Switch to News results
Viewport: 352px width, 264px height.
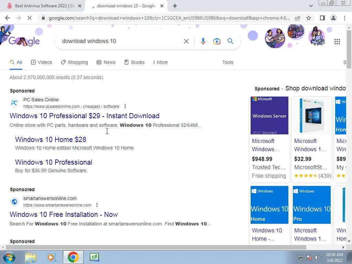coord(106,62)
